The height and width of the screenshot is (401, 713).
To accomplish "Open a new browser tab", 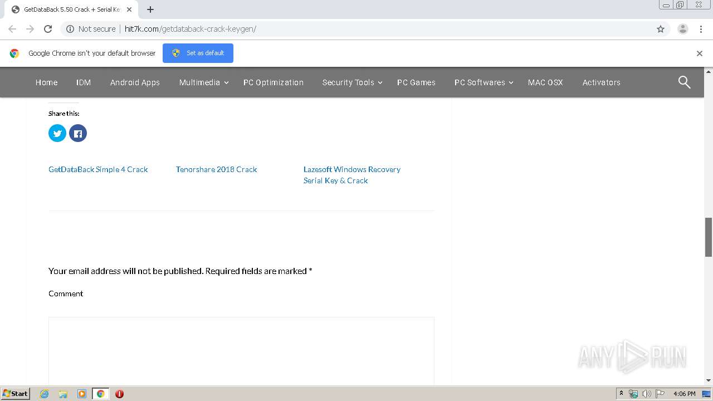I will (150, 9).
